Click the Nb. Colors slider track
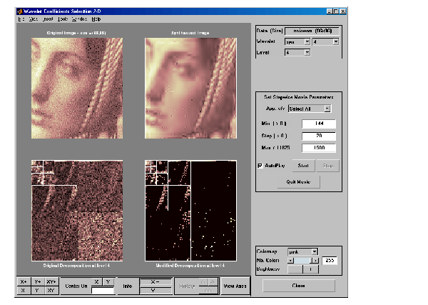 click(x=303, y=261)
